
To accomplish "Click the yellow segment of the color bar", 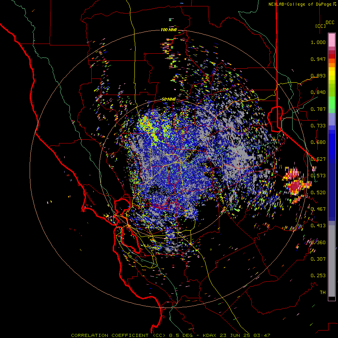I will coord(332,74).
